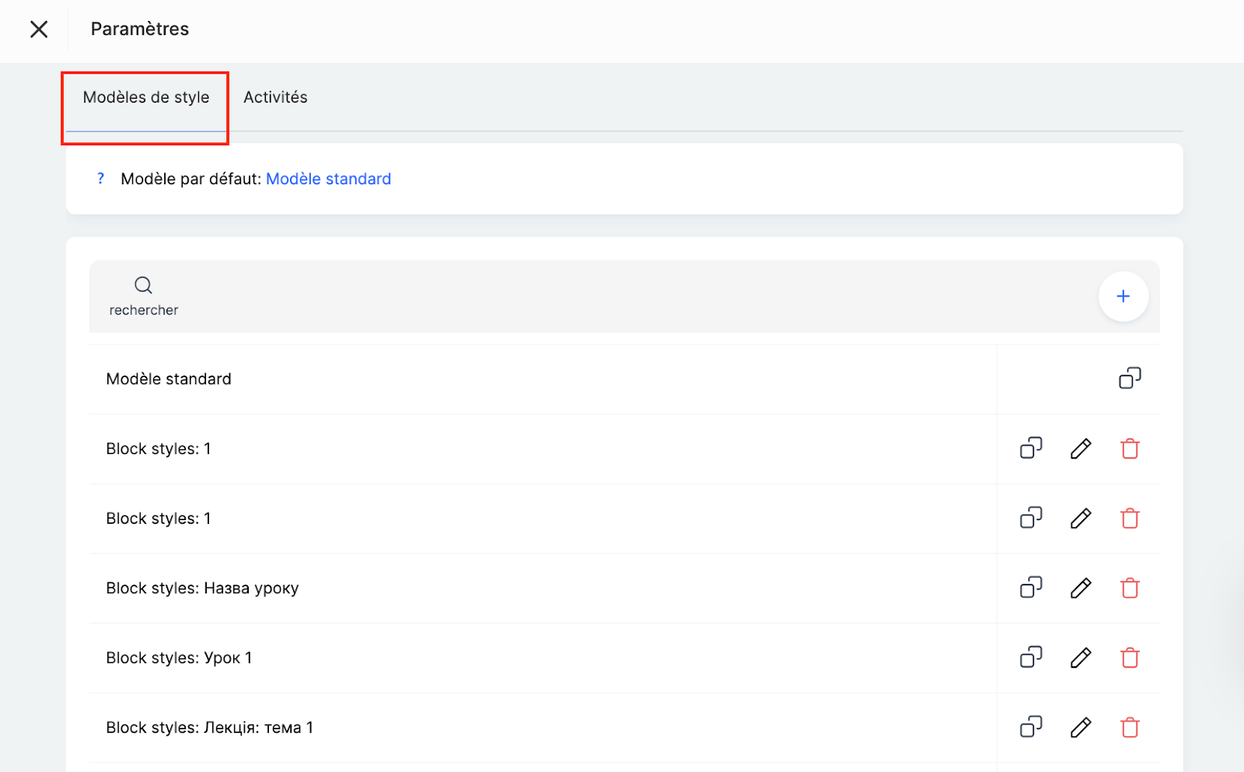Delete the first Block styles: 1 template
Viewport: 1244px width, 772px height.
[x=1130, y=449]
